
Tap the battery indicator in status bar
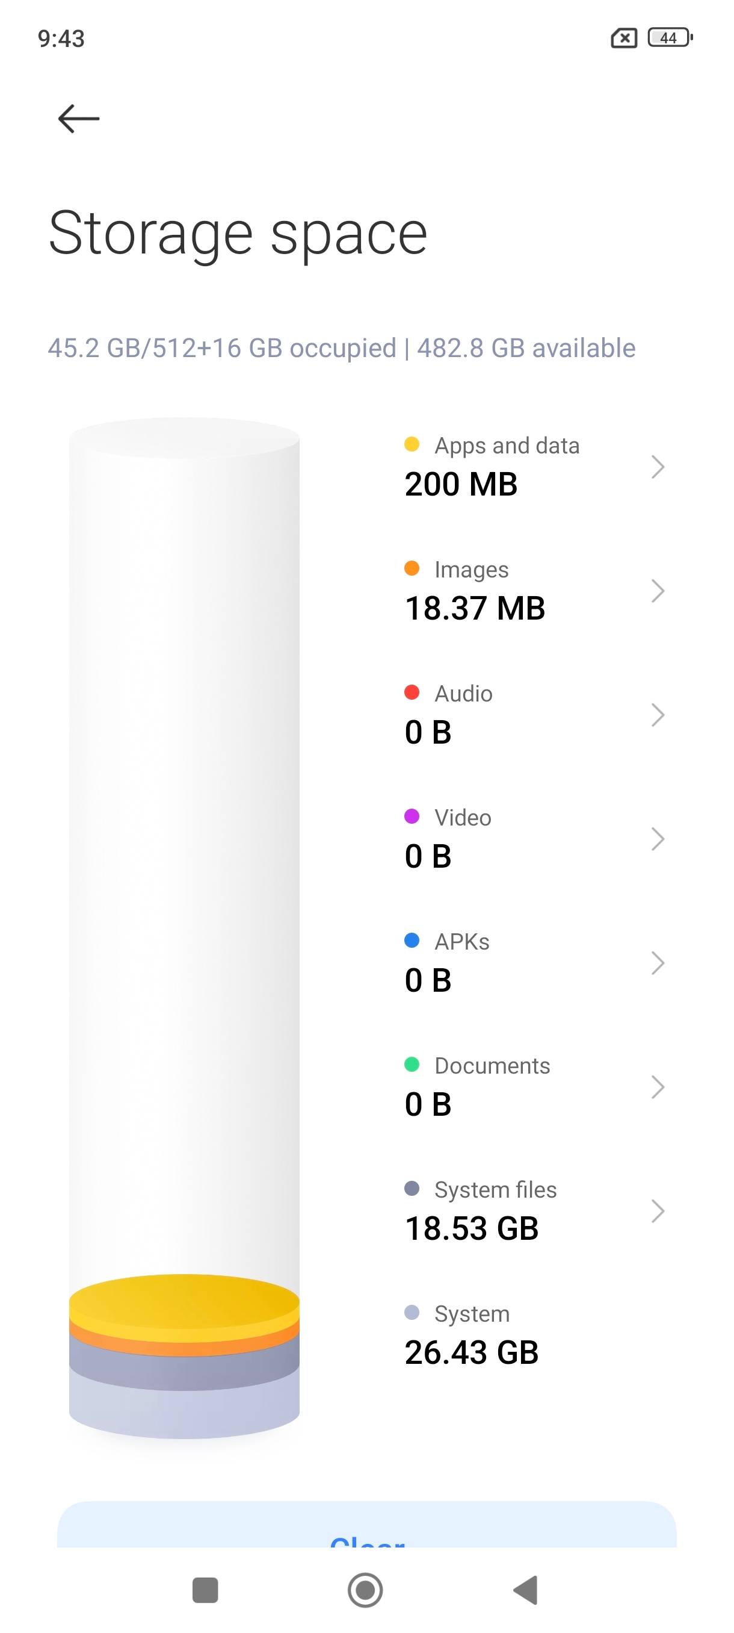670,38
